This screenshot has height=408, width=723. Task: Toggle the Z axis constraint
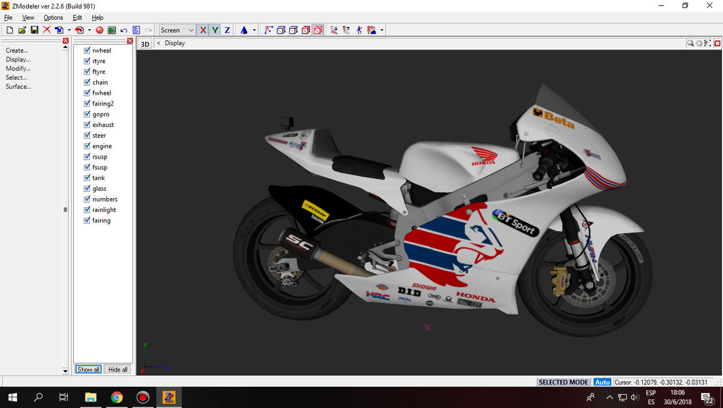click(227, 30)
